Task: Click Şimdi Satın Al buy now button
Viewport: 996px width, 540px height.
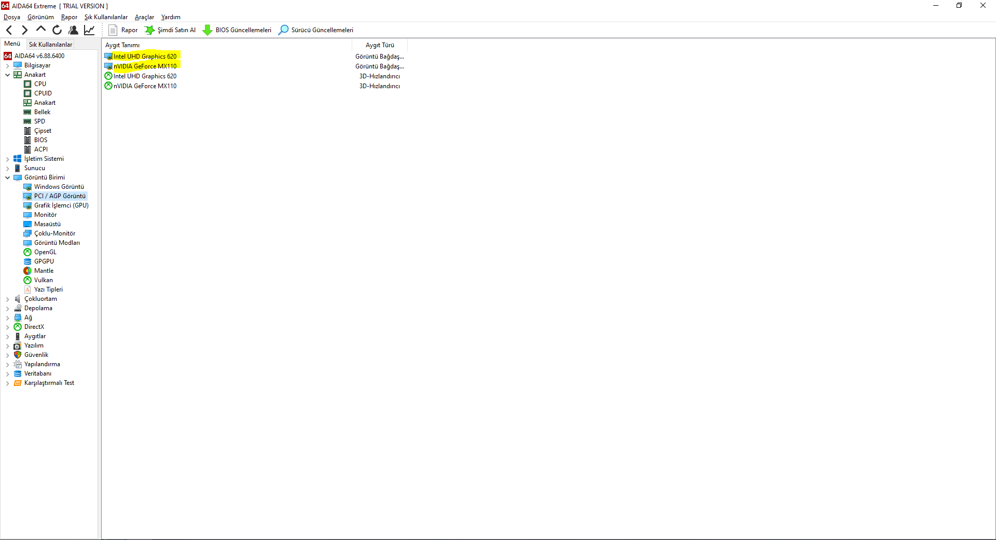Action: 170,30
